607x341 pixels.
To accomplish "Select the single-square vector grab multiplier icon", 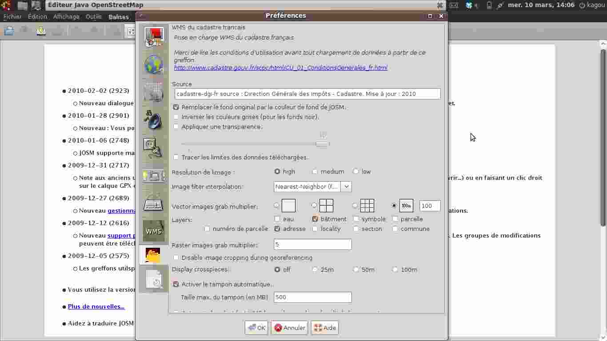I will click(x=288, y=206).
